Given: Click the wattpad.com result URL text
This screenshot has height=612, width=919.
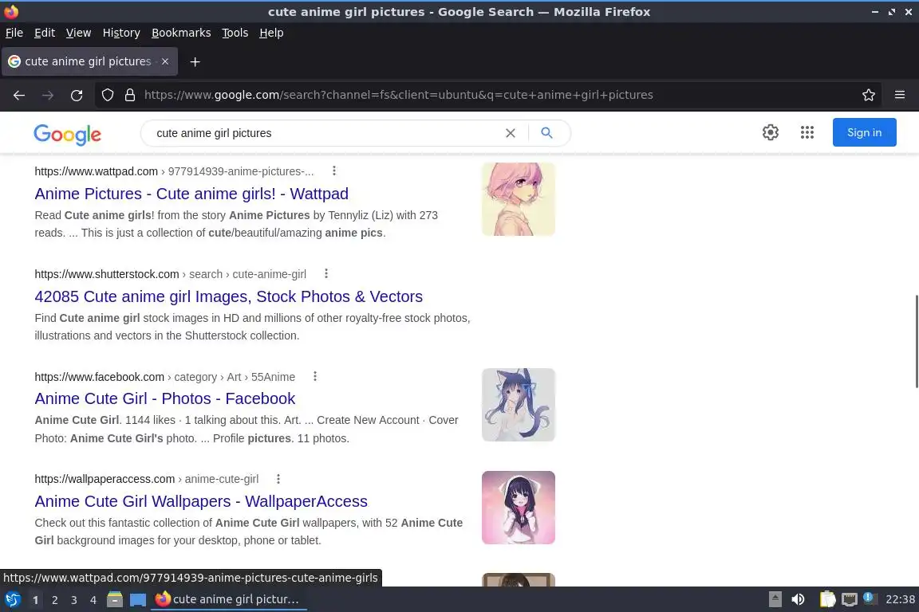Looking at the screenshot, I should (174, 171).
